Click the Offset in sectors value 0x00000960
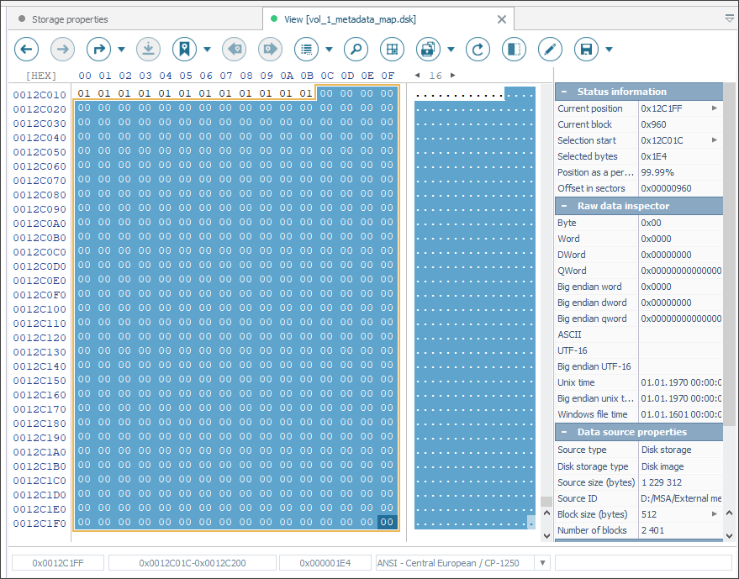739x579 pixels. tap(666, 188)
